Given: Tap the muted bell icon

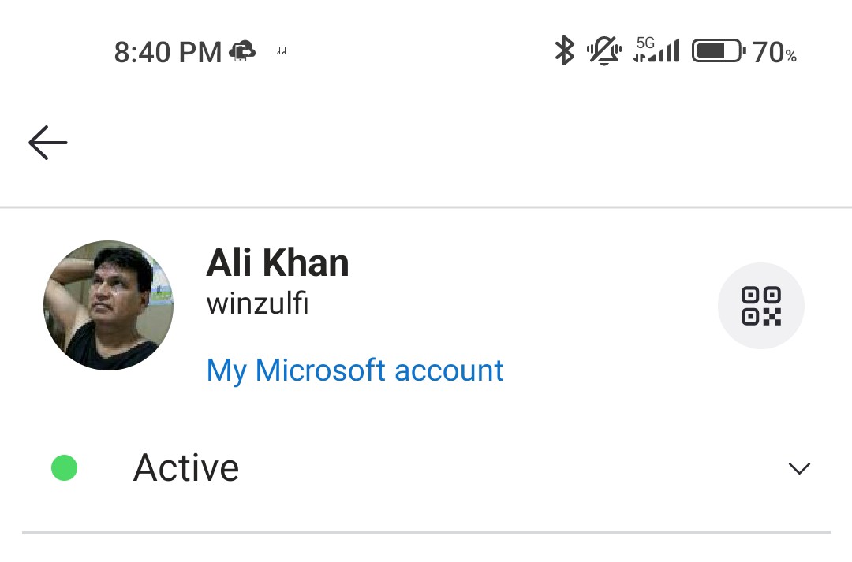Looking at the screenshot, I should [x=604, y=51].
